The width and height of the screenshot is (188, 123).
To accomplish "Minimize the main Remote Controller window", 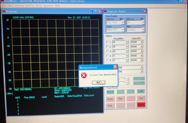I will 177,1.
